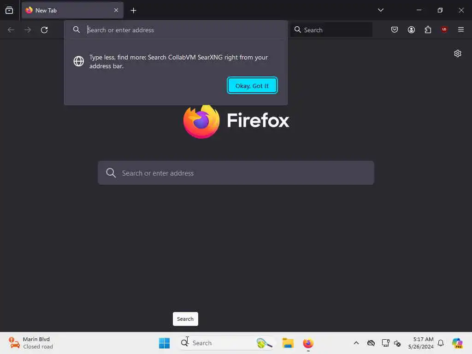Click the globe icon in search tip
472x354 pixels.
(79, 61)
